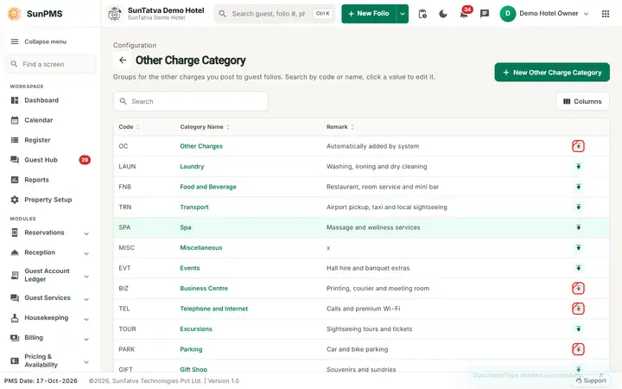The image size is (622, 389).
Task: Sort by the Remark column
Action: point(340,127)
